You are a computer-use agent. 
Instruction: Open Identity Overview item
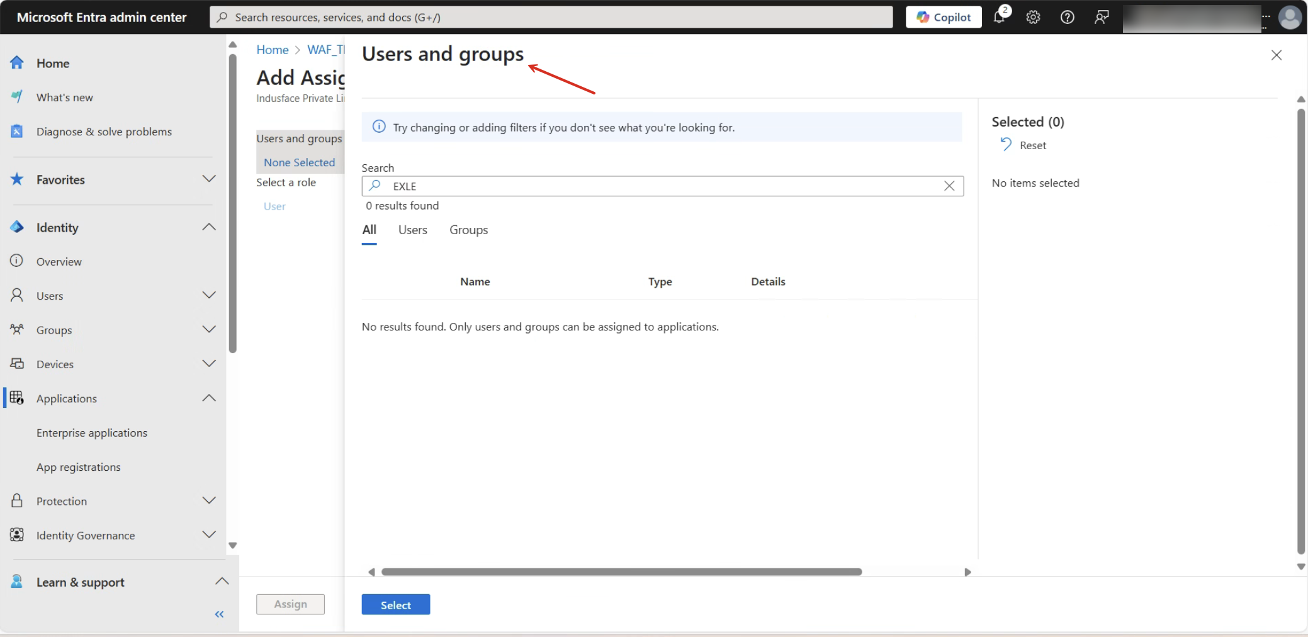pos(59,262)
